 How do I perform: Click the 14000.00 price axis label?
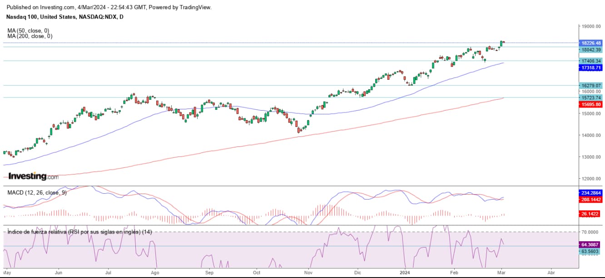click(591, 135)
